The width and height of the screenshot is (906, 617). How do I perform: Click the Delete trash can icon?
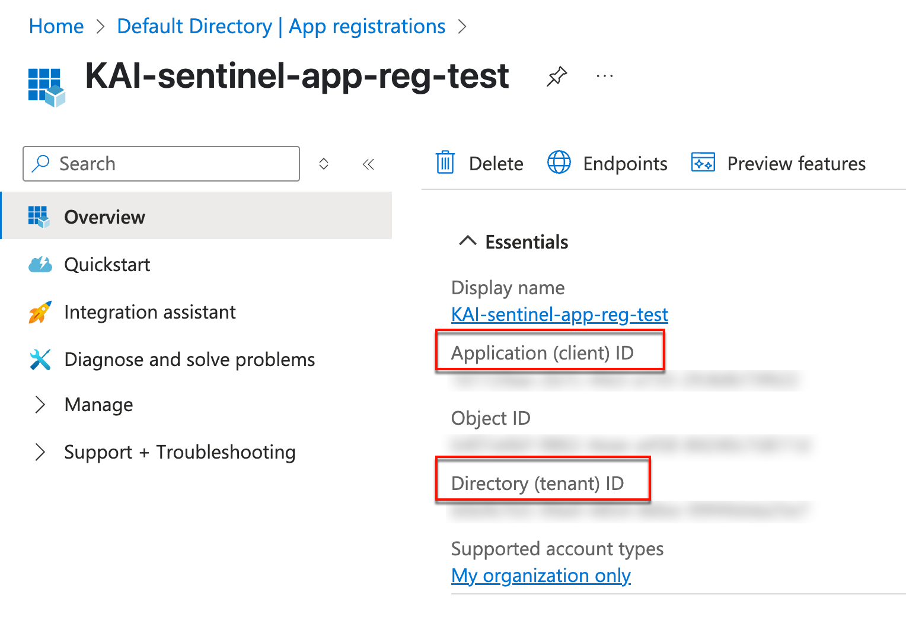pos(445,163)
